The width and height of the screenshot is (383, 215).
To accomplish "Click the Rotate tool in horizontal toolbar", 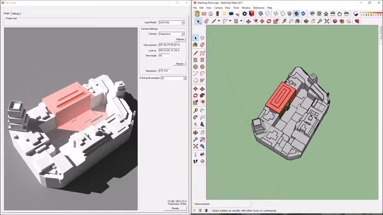I will (x=269, y=21).
